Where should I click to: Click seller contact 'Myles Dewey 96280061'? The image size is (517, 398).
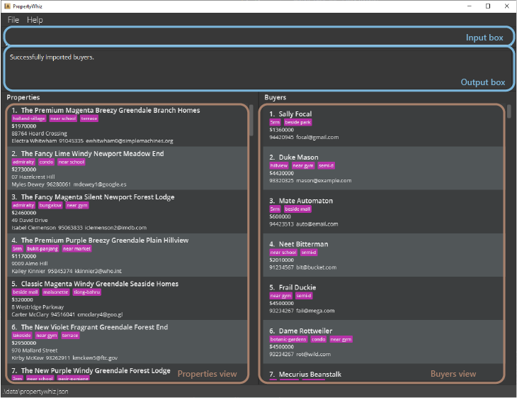click(x=41, y=184)
